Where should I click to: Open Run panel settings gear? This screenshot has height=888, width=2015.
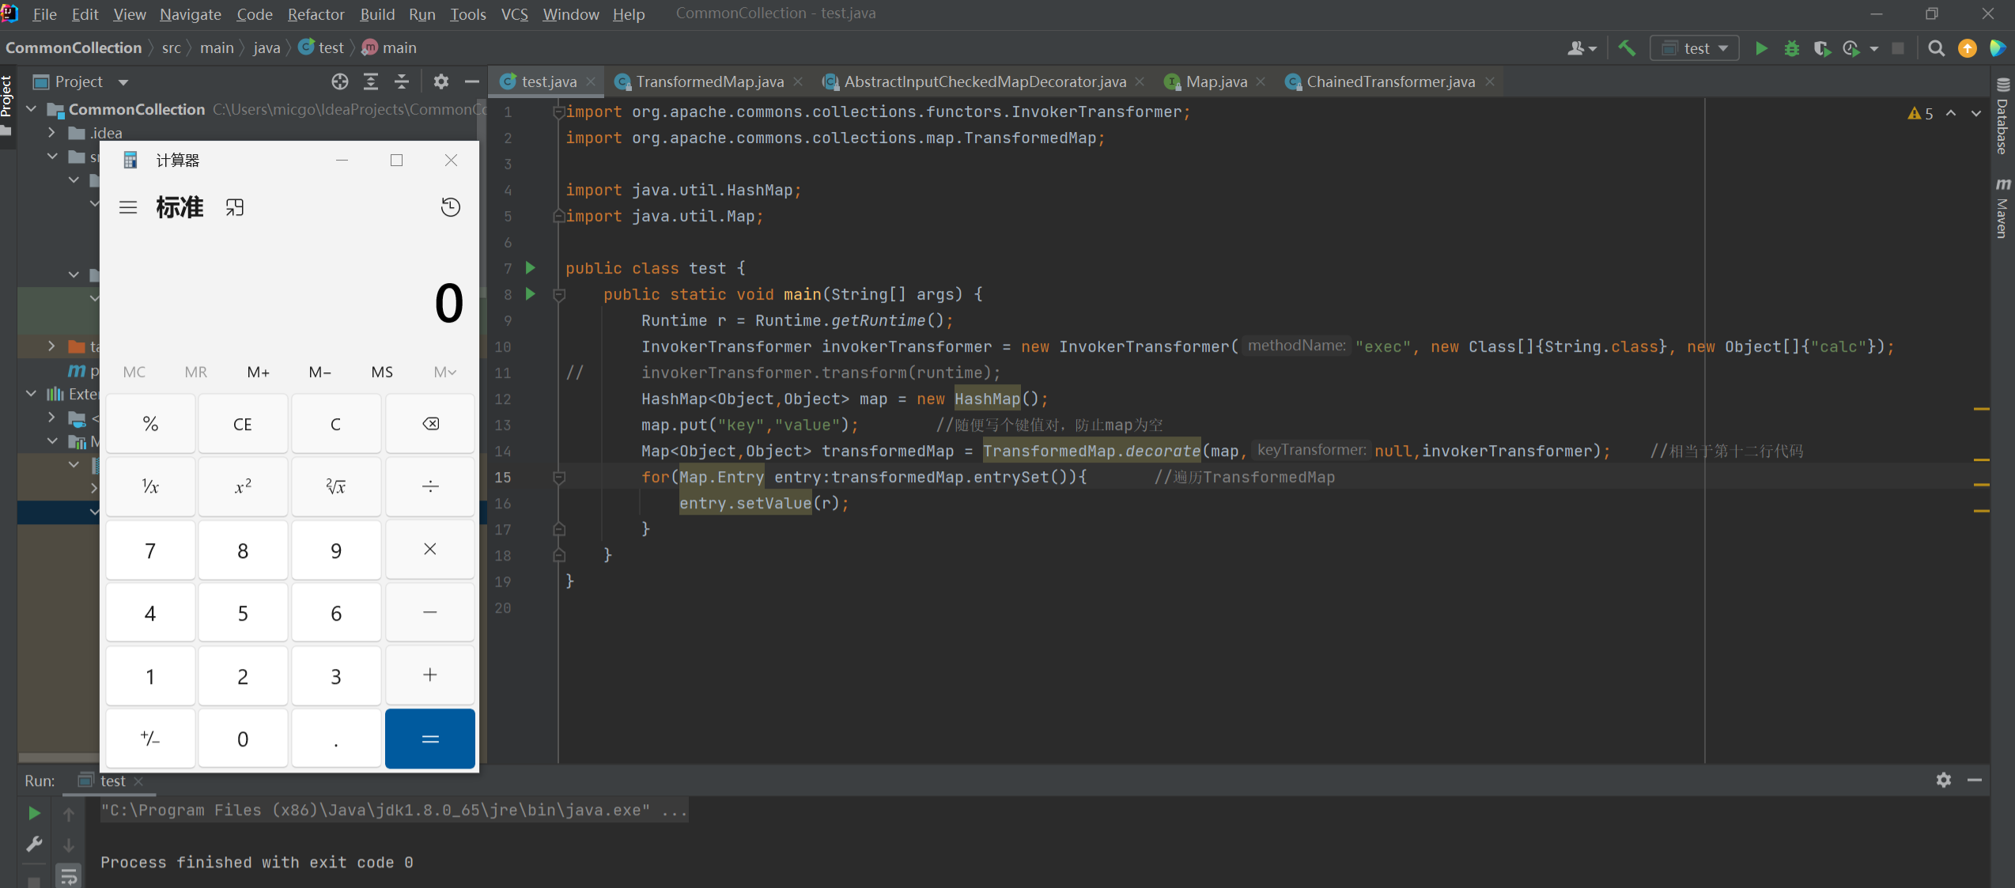1944,780
